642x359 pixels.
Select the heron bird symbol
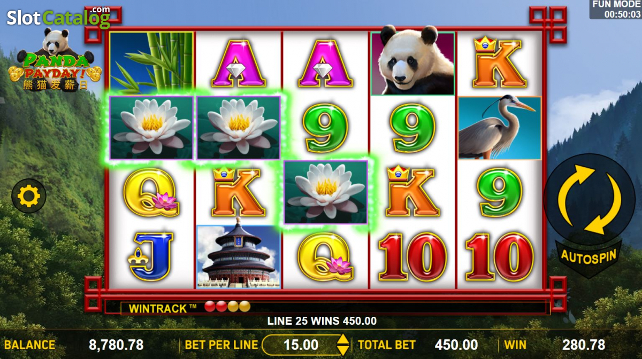click(499, 128)
